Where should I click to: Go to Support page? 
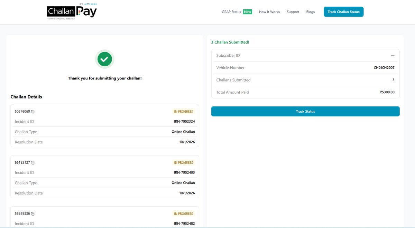293,12
